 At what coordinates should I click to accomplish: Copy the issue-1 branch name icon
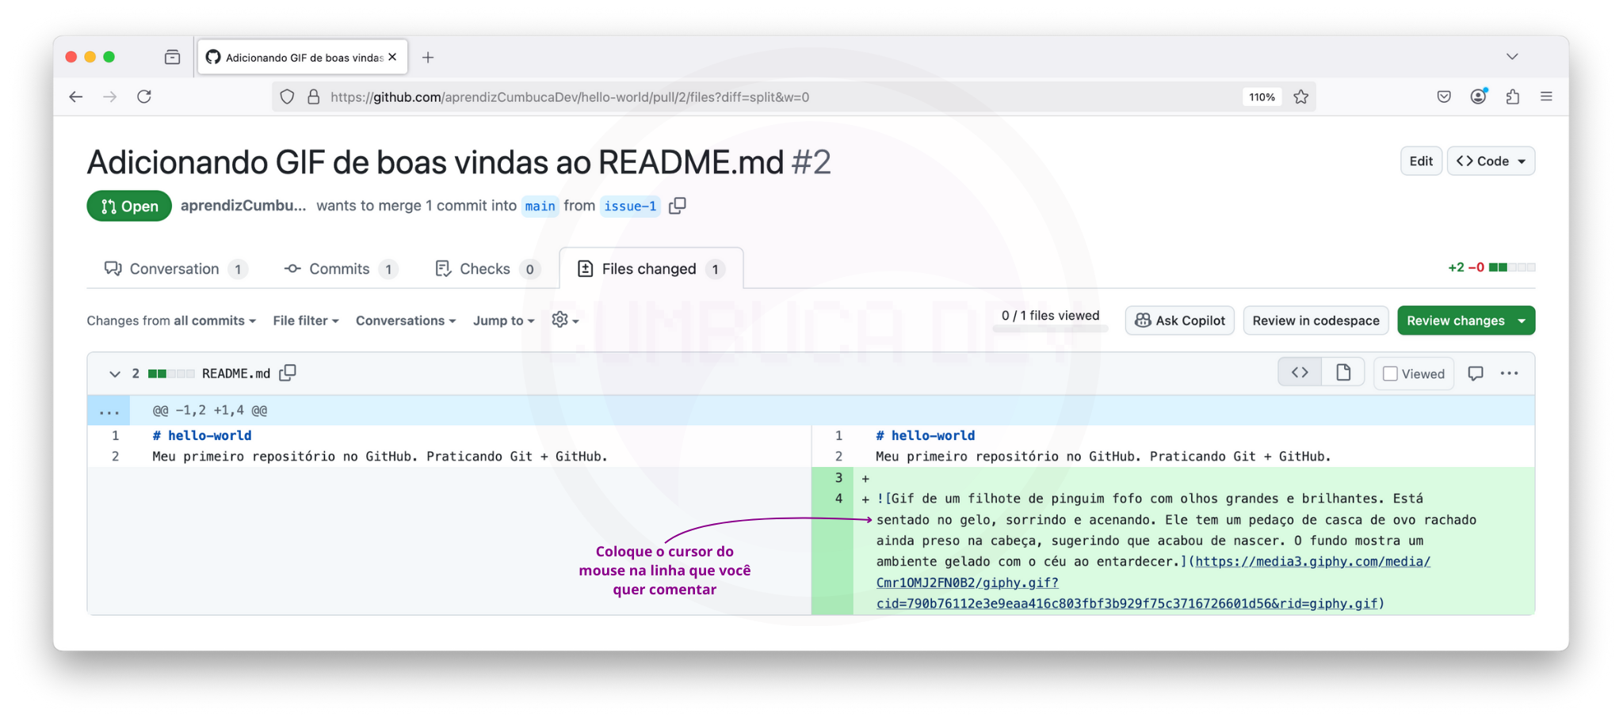tap(677, 206)
